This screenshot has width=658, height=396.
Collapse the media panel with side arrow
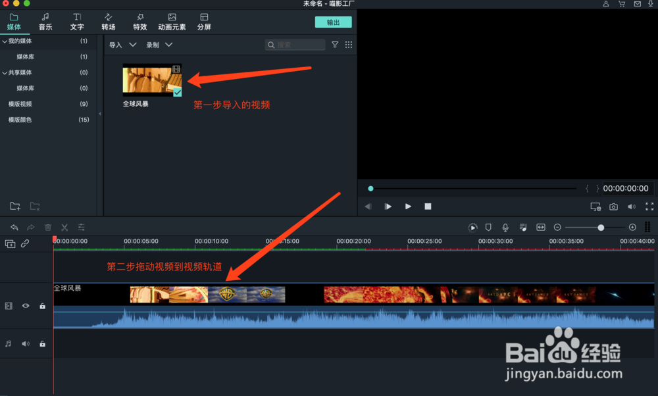(100, 114)
